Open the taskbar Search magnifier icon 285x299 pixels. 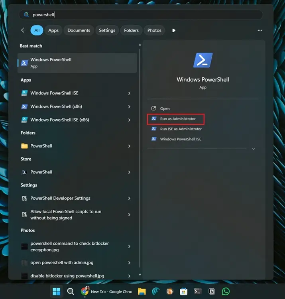coord(71,291)
